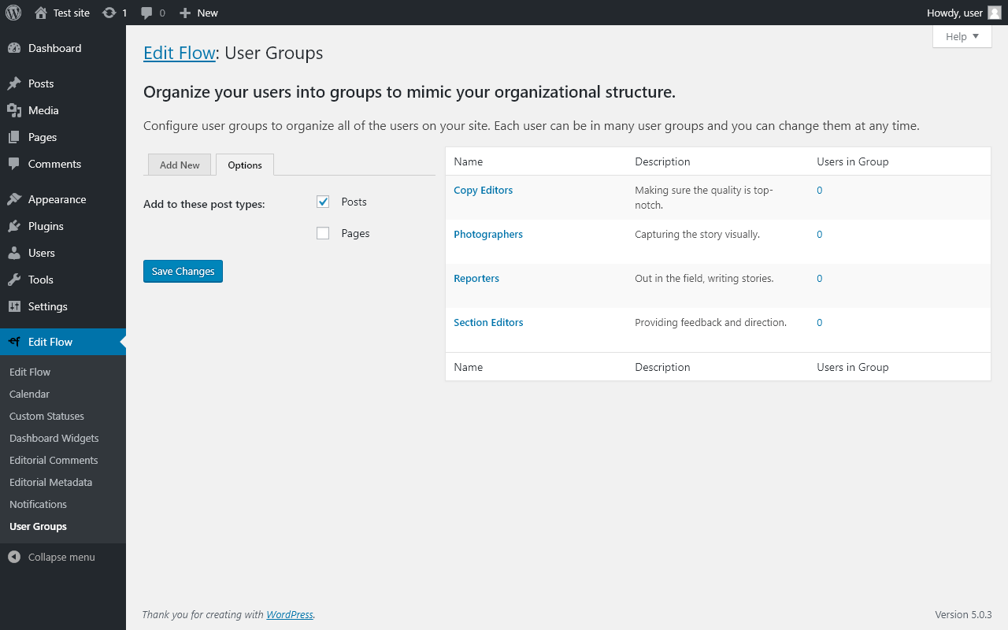This screenshot has width=1008, height=630.
Task: Open the Reporters group
Action: pyautogui.click(x=476, y=278)
